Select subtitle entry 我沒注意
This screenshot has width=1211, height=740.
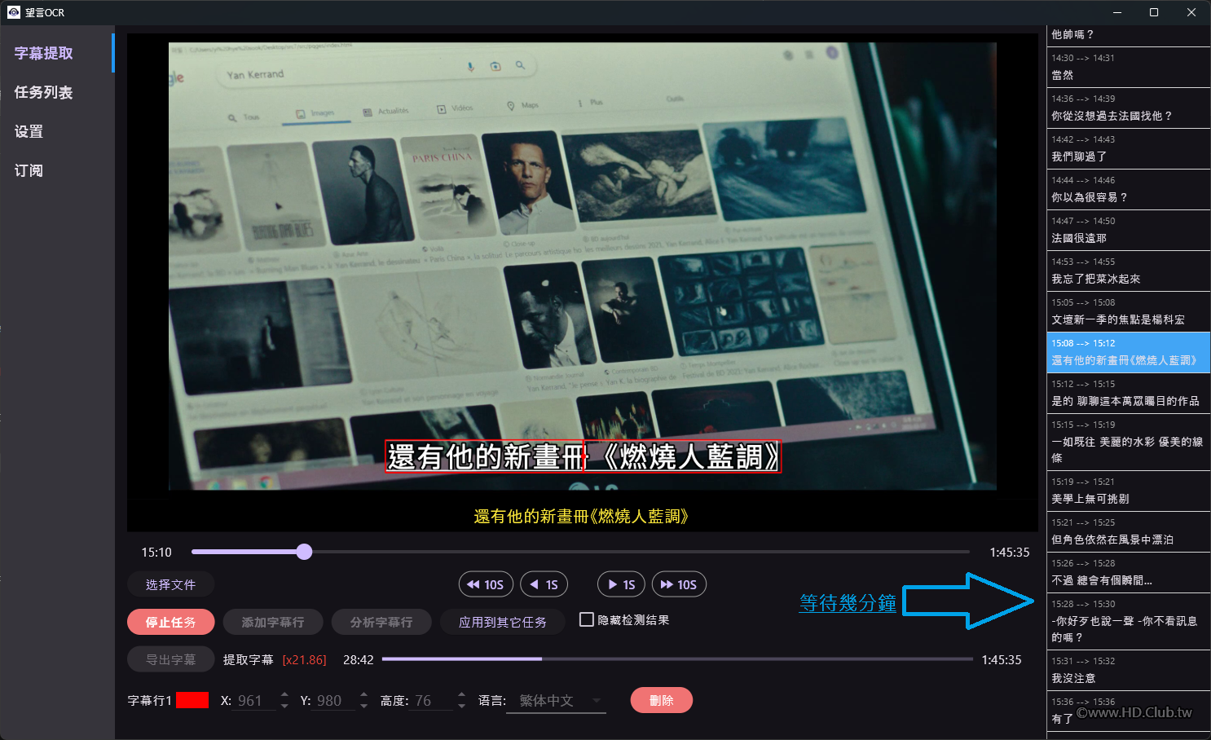pos(1128,670)
